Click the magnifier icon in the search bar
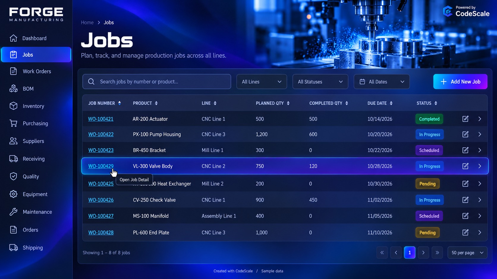 [x=91, y=82]
